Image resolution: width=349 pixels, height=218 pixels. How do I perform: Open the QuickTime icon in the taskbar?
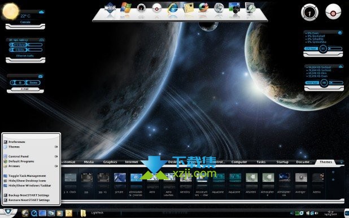[34, 213]
